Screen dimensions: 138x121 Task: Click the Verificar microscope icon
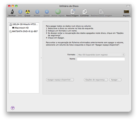[x=12, y=12]
